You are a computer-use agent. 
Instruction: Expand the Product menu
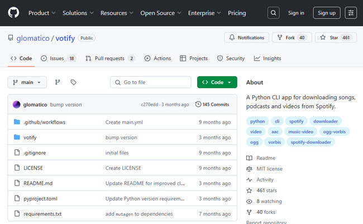[x=42, y=13]
